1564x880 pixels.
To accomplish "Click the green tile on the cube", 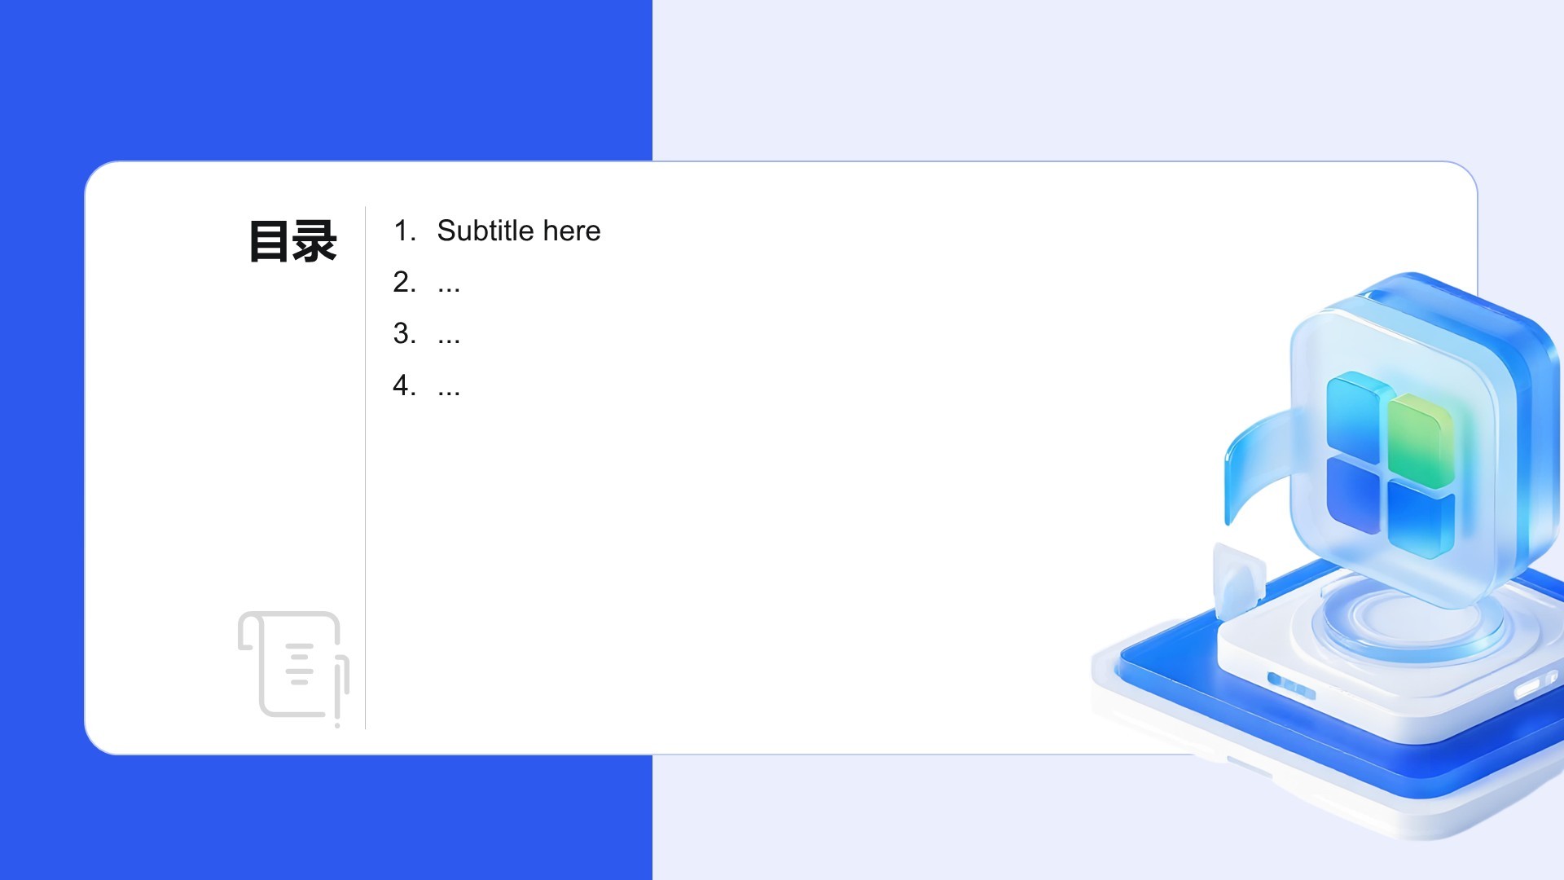I will [1421, 440].
